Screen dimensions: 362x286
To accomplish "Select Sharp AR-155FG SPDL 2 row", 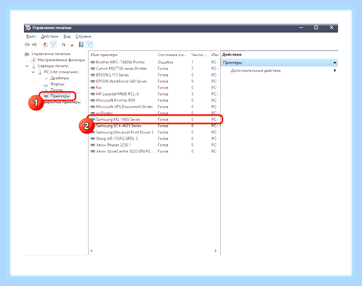I will point(154,139).
